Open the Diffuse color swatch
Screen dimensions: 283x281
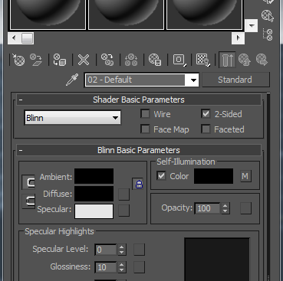coord(94,194)
